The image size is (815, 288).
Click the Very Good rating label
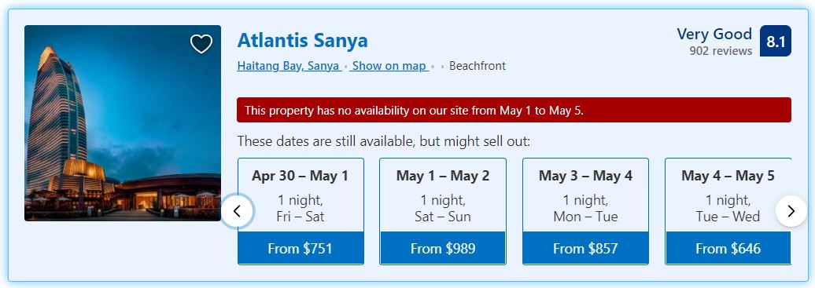coord(714,35)
